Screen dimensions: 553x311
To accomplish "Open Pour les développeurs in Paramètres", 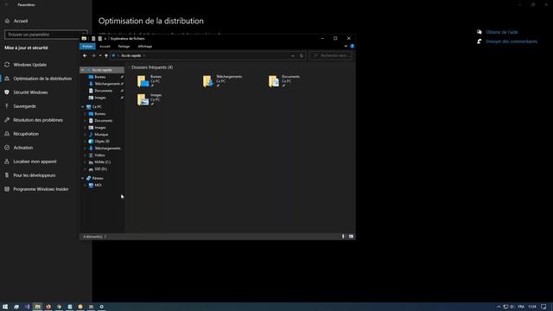I will 35,175.
